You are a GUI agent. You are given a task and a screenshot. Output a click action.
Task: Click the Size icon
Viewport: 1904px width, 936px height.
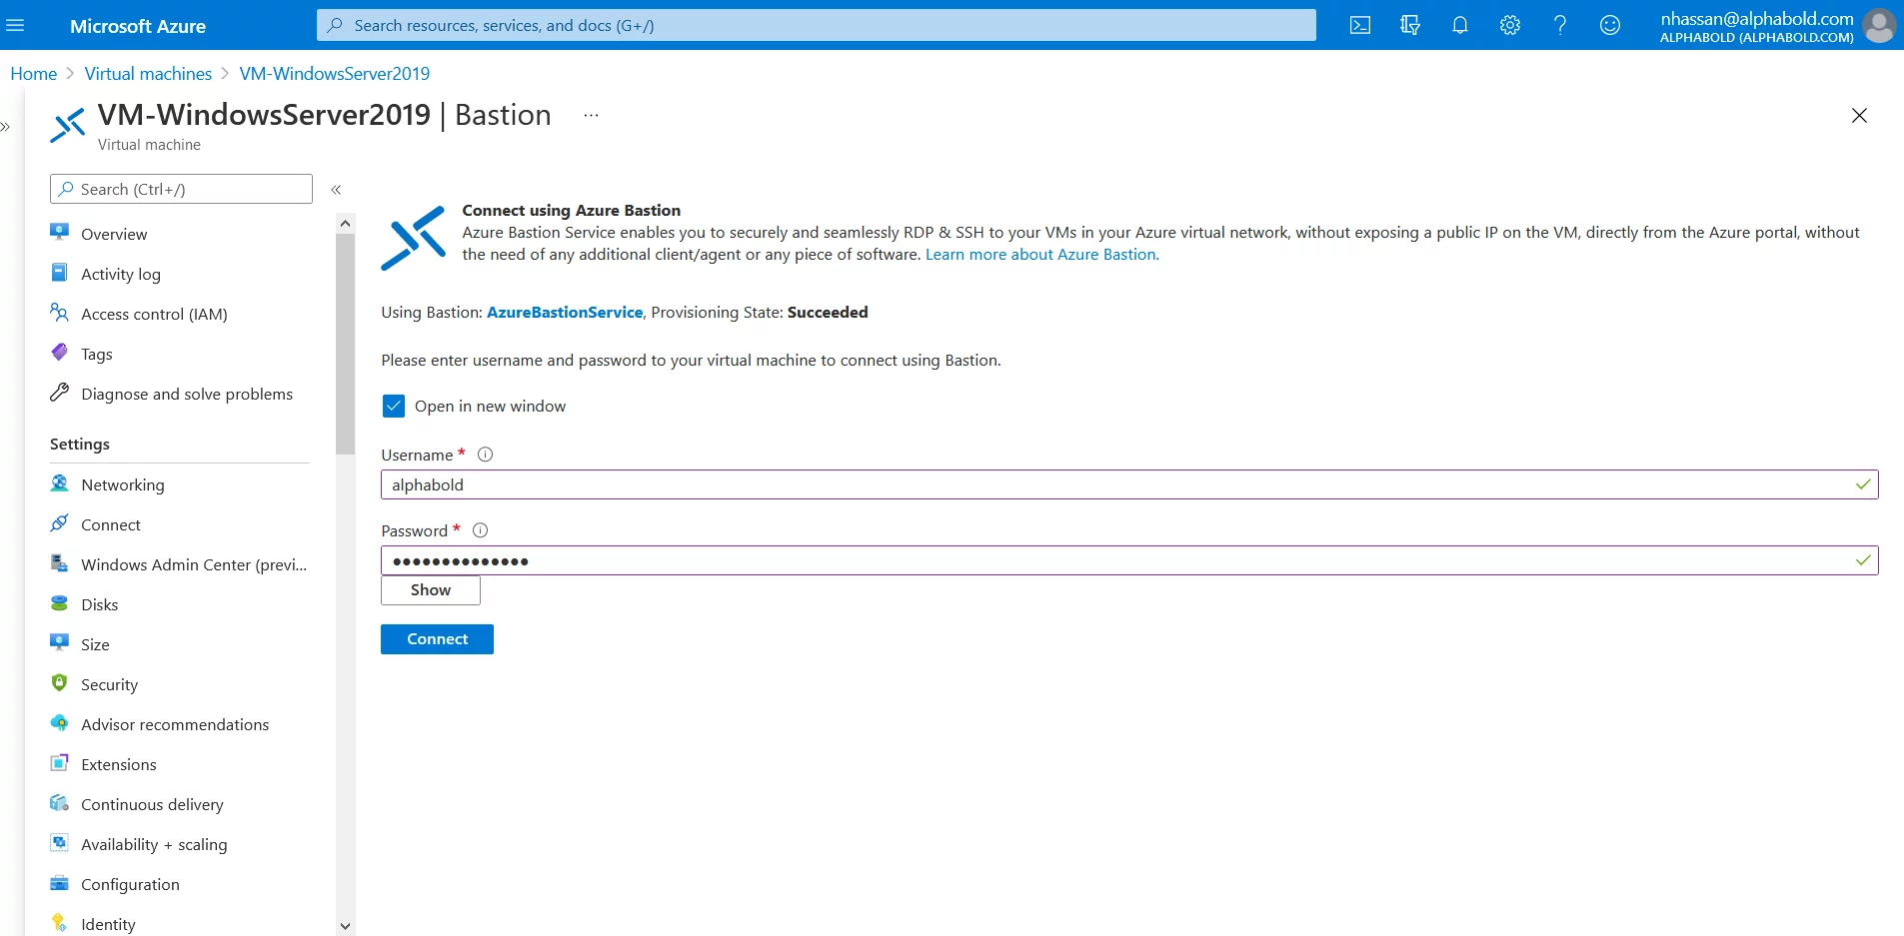tap(60, 643)
